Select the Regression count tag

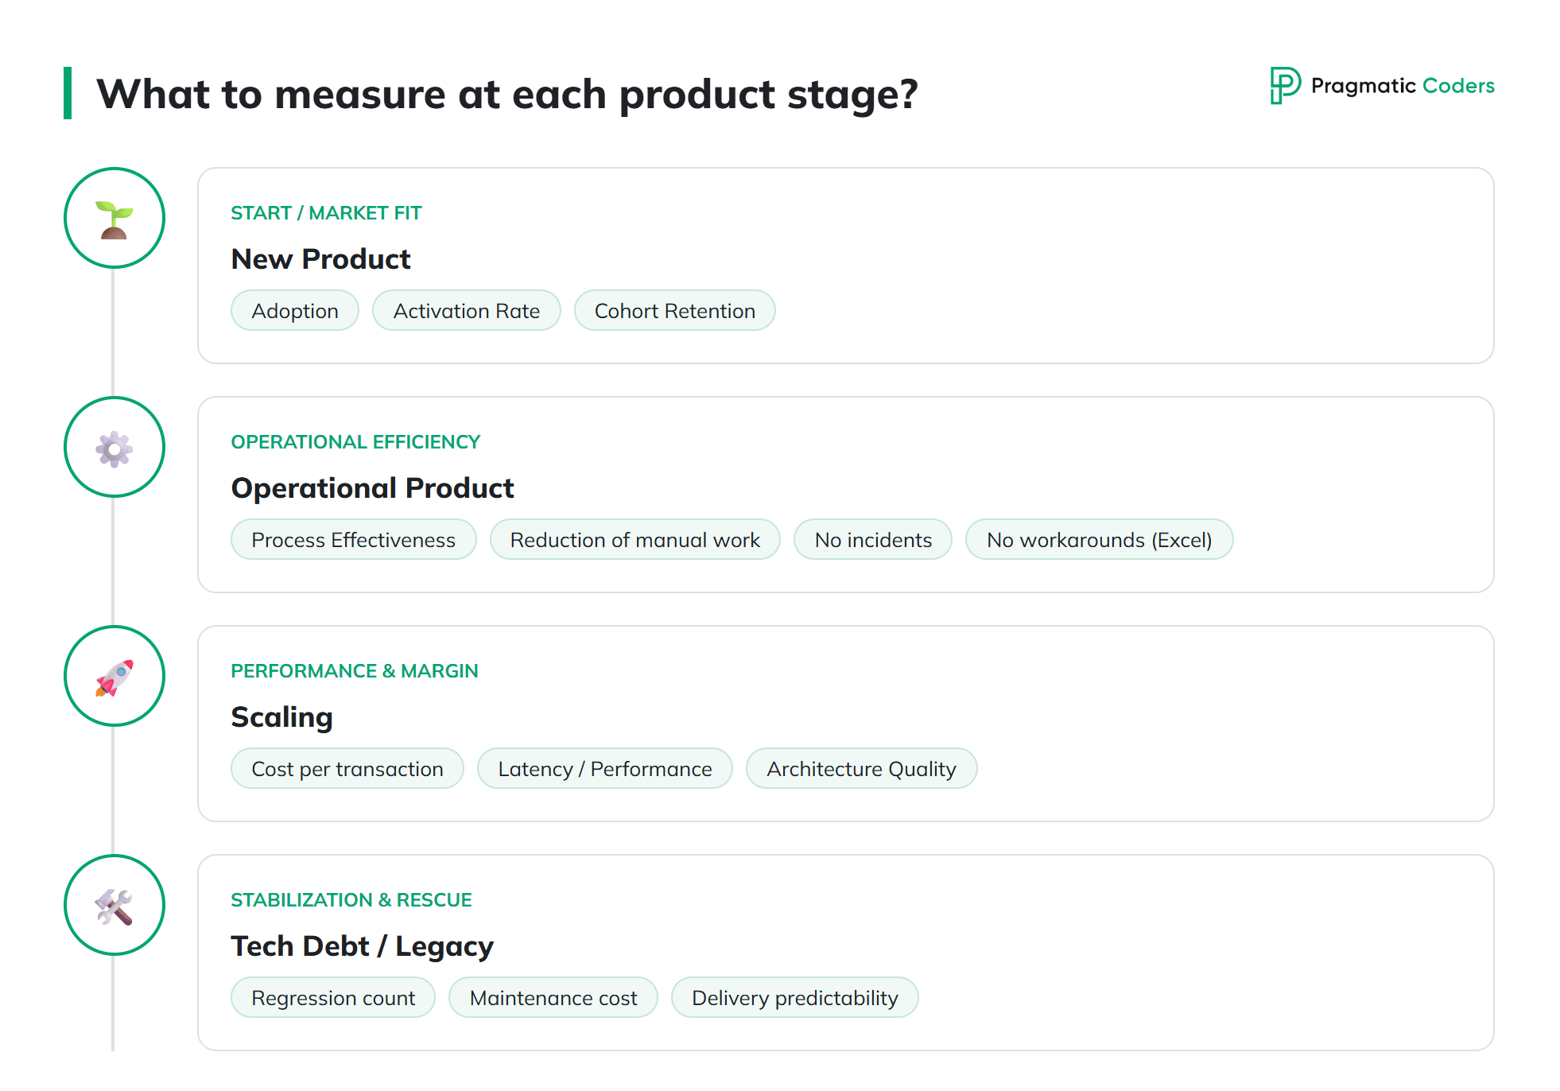click(333, 998)
